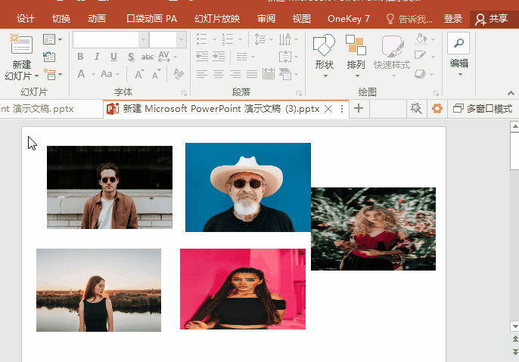Select the old man in white hat photo
Viewport: 519px width, 362px height.
coord(247,187)
